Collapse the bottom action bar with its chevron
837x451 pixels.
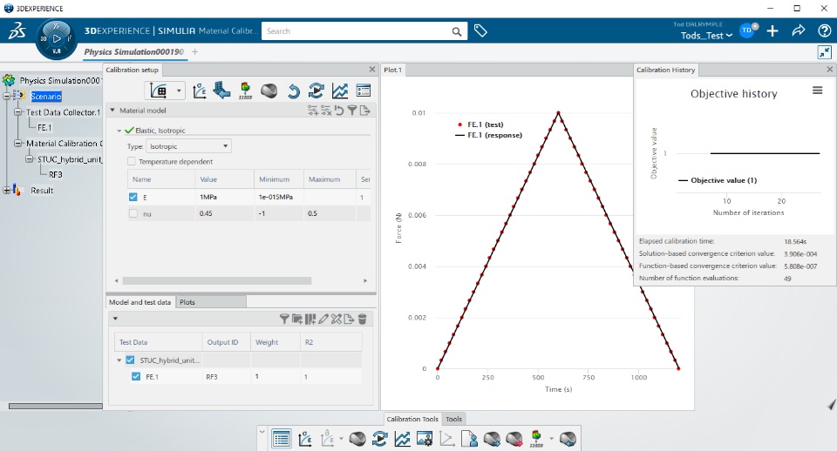[x=262, y=431]
